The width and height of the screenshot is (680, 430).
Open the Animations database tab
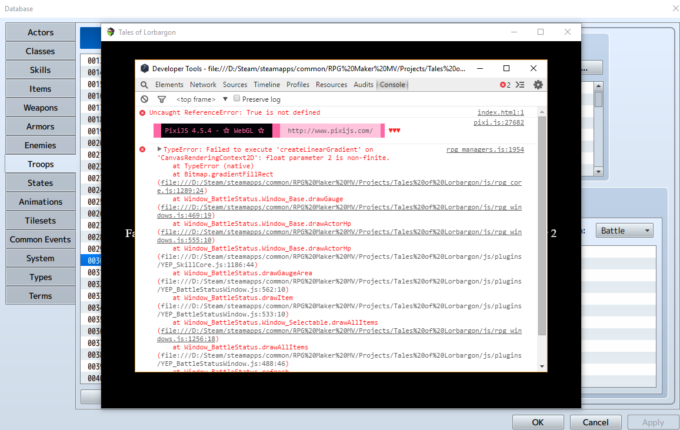[x=41, y=202]
